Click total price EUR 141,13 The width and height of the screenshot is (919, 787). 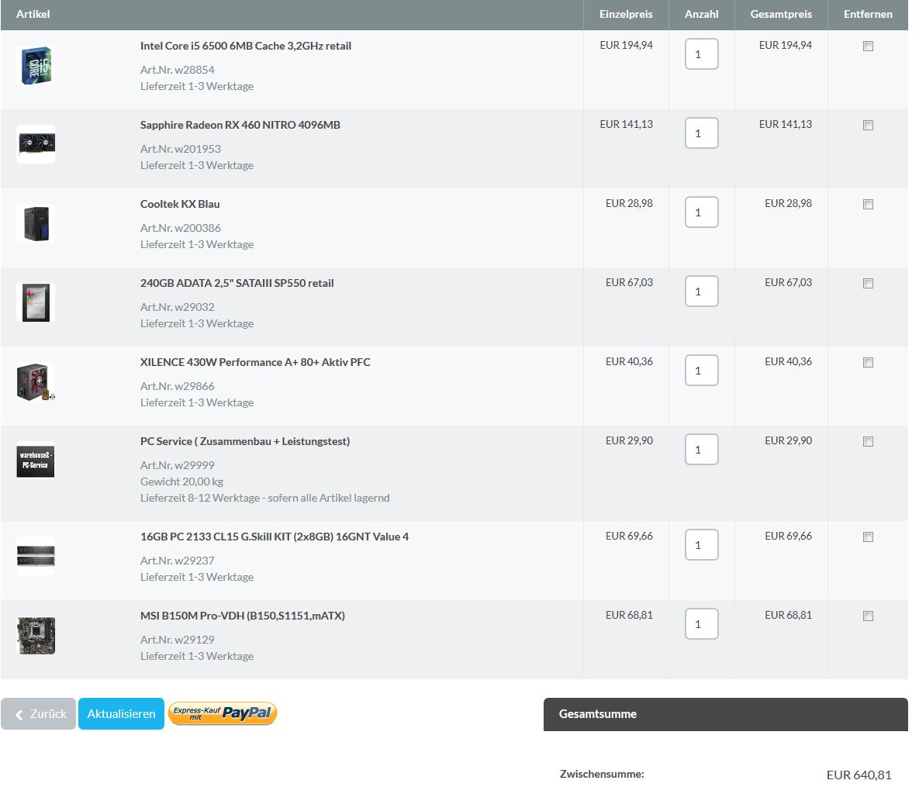(x=786, y=124)
